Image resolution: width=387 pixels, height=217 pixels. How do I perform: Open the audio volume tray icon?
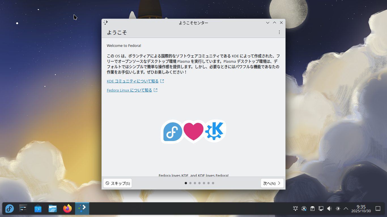329,209
